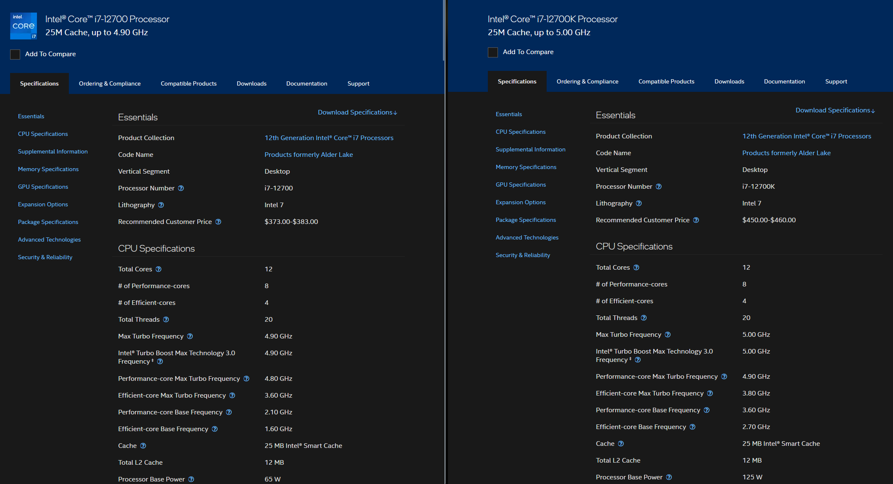Click help icon for i7-12700K Processor Base Power
The width and height of the screenshot is (893, 484).
[669, 477]
